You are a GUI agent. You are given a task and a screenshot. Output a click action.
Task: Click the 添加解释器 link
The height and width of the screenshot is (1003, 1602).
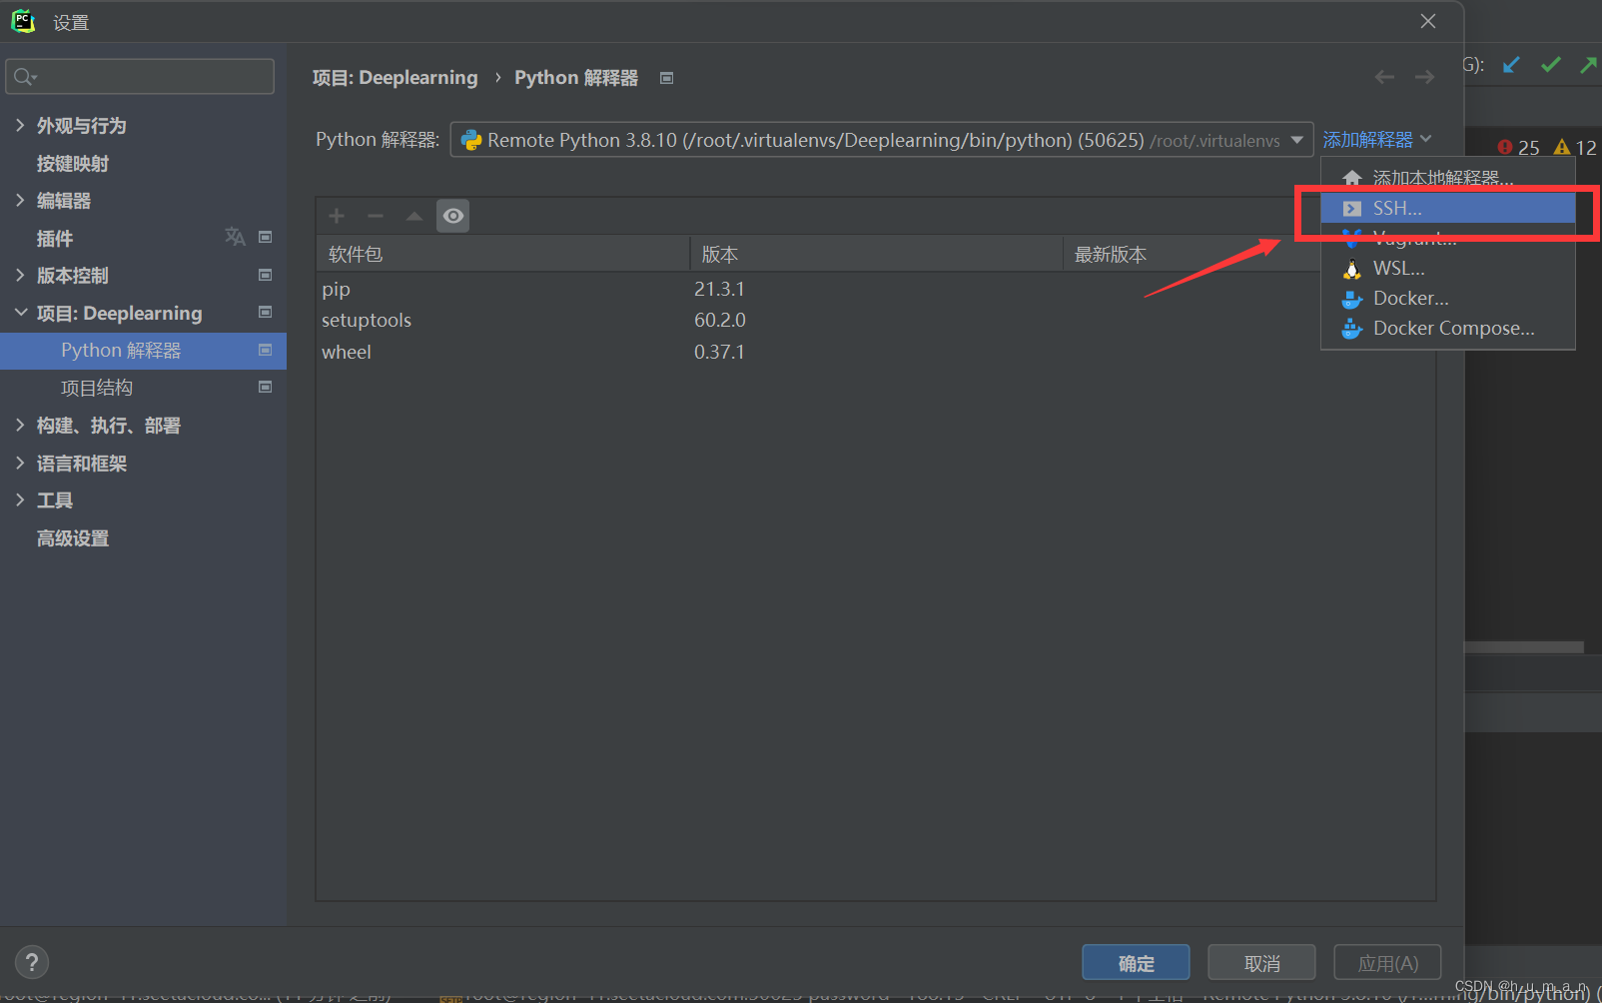coord(1377,140)
